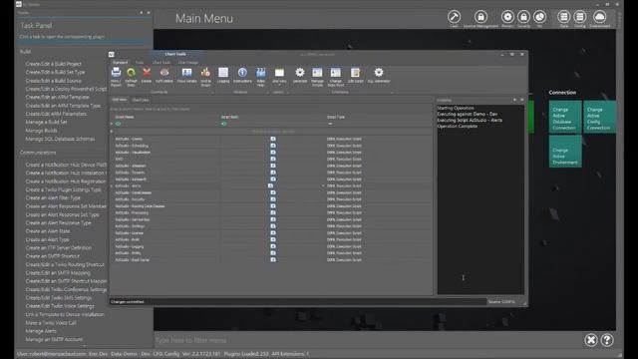Click the hammer icon in Main Menu toolbar
The image size is (638, 359).
click(454, 17)
